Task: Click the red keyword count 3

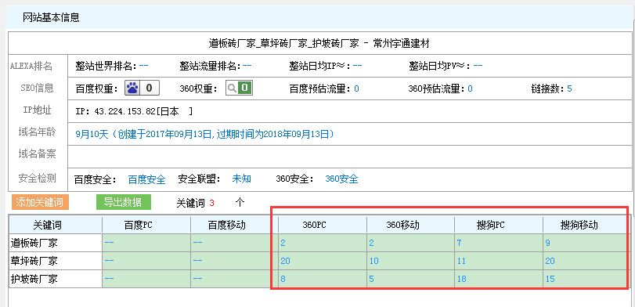Action: 212,204
